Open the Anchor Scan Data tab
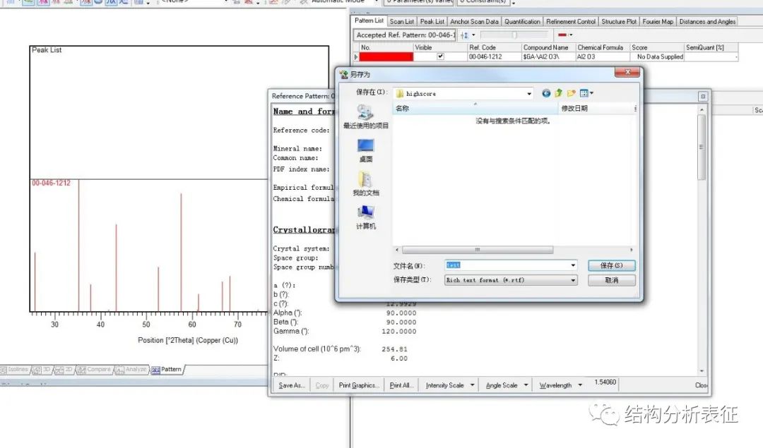763x448 pixels. click(474, 21)
